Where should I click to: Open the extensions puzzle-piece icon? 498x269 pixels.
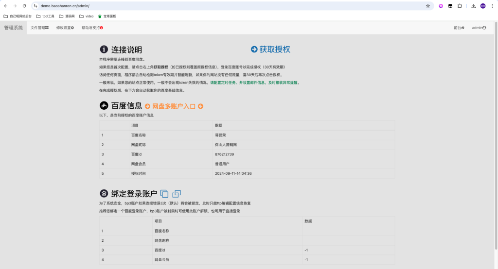pyautogui.click(x=460, y=6)
